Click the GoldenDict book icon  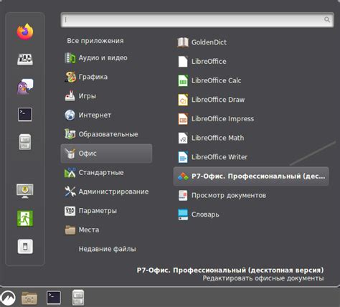pyautogui.click(x=183, y=42)
